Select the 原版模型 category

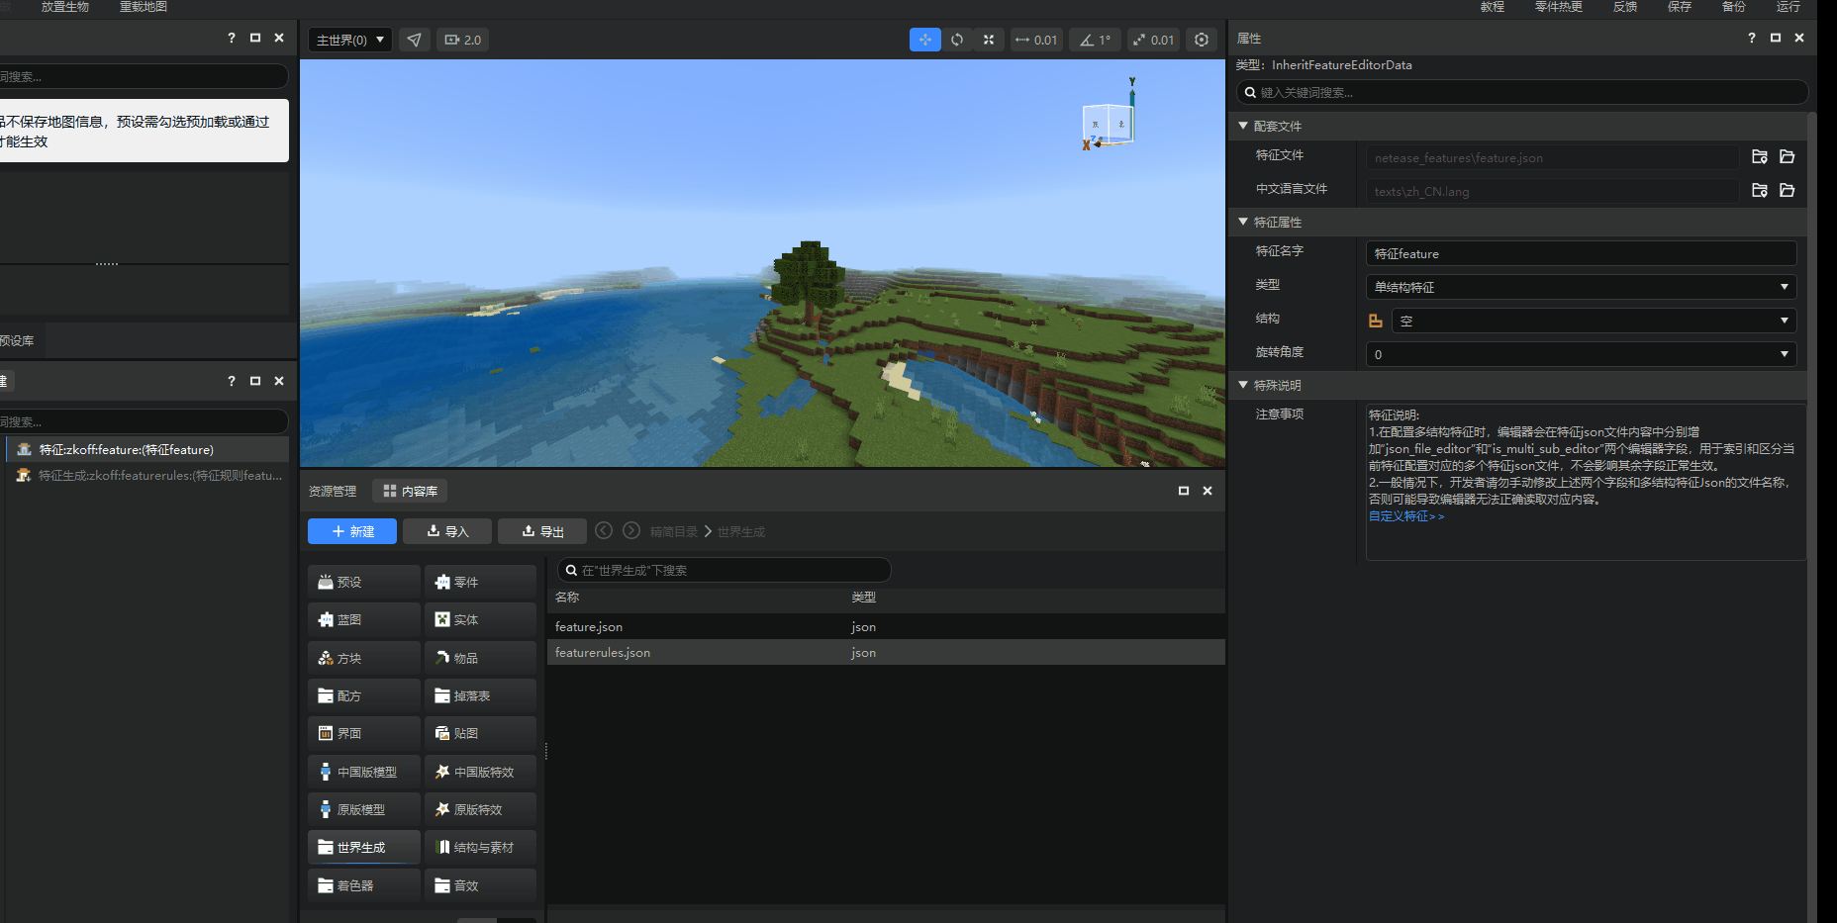364,809
